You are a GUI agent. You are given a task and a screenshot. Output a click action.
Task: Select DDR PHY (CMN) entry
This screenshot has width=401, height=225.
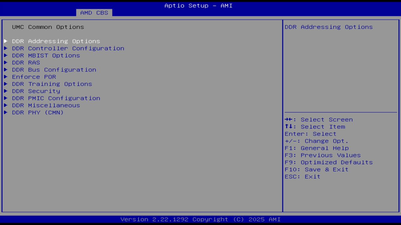(38, 112)
